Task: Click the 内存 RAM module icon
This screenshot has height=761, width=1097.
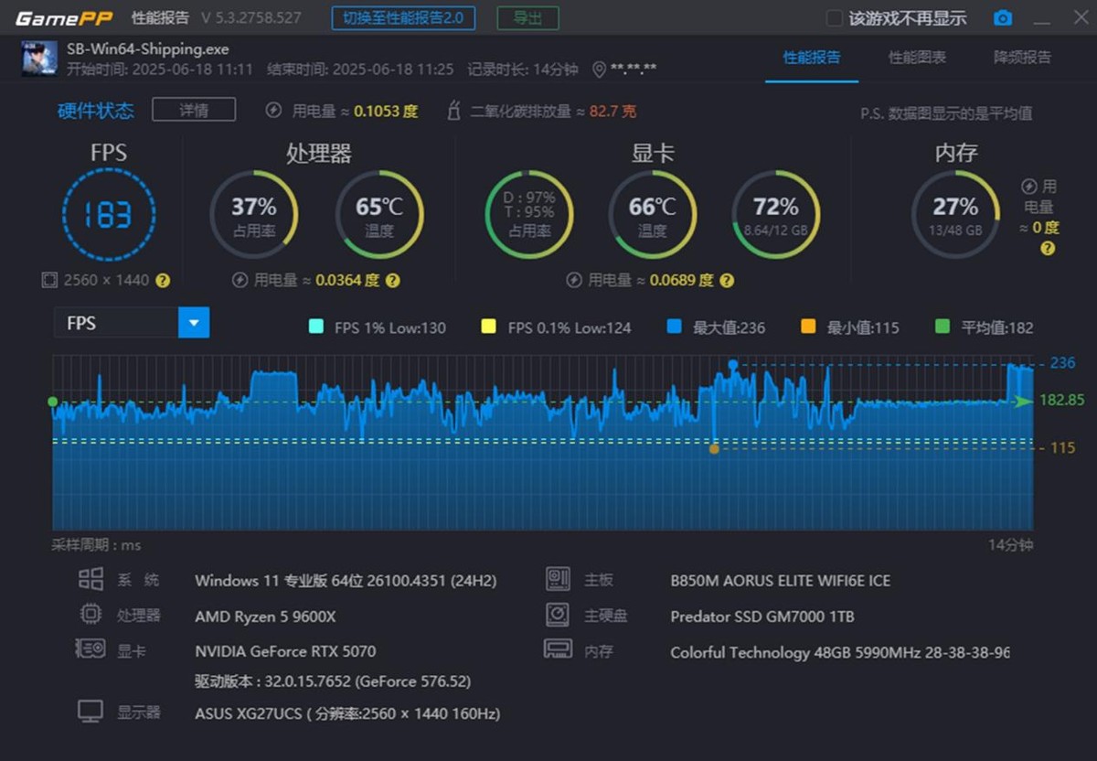Action: [x=558, y=648]
